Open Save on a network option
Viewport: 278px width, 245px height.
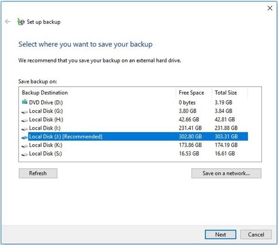coord(226,173)
